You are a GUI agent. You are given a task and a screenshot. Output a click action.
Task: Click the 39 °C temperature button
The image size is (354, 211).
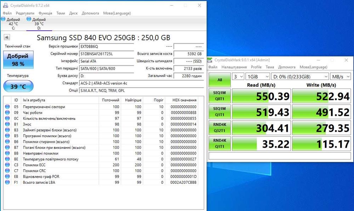[x=18, y=86]
